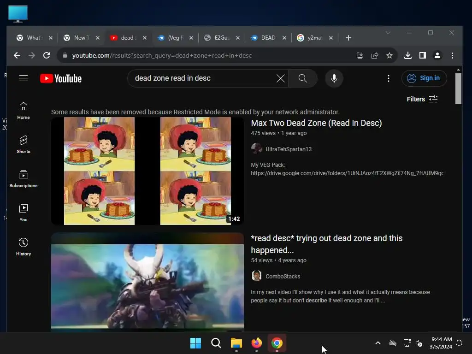
Task: Click install app icon in address bar
Action: 360,55
